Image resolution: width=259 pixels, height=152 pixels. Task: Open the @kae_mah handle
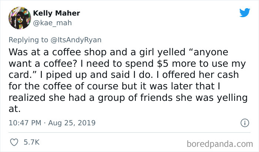(x=49, y=22)
